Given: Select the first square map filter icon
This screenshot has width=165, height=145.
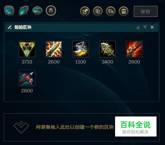Looking at the screenshot, I should click(x=9, y=11).
